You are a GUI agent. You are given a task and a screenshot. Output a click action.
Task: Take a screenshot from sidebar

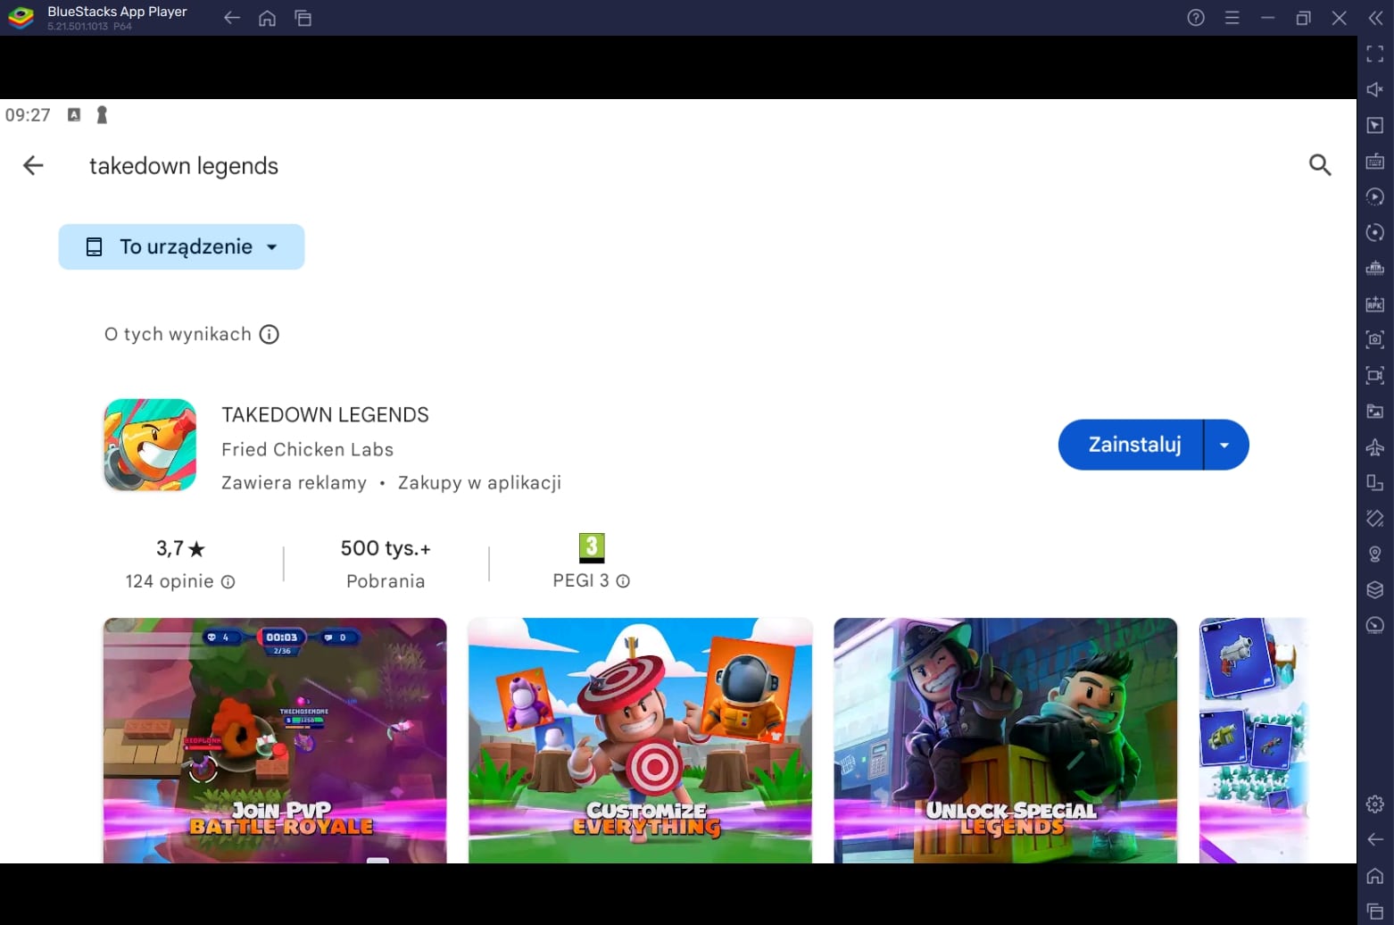[1375, 339]
